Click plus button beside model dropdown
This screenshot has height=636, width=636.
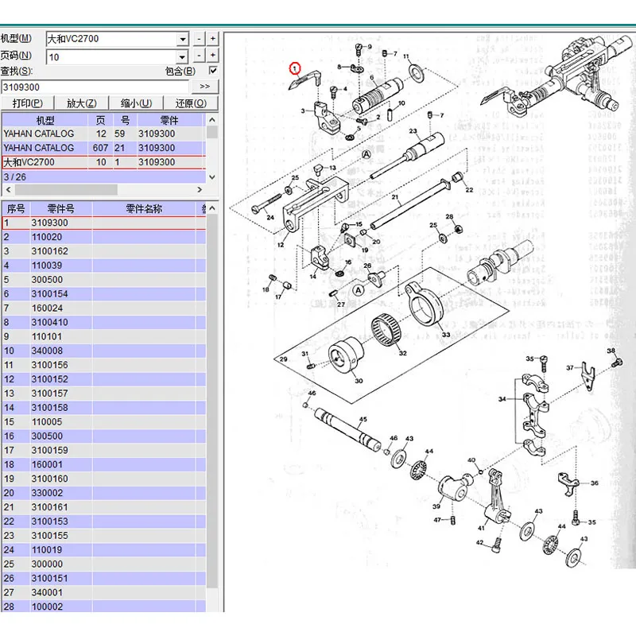point(213,39)
